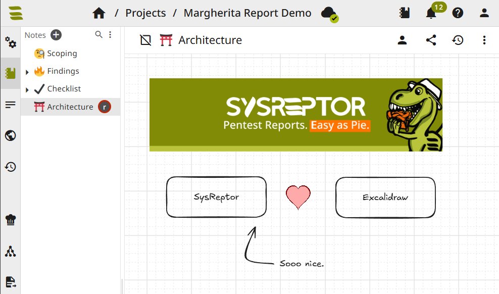This screenshot has height=294, width=499.
Task: Open the publish document icon in sidebar
Action: (11, 282)
